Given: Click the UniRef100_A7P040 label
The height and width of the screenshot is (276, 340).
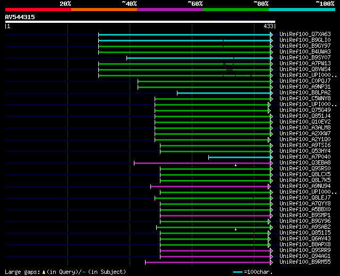Looking at the screenshot, I should [305, 157].
